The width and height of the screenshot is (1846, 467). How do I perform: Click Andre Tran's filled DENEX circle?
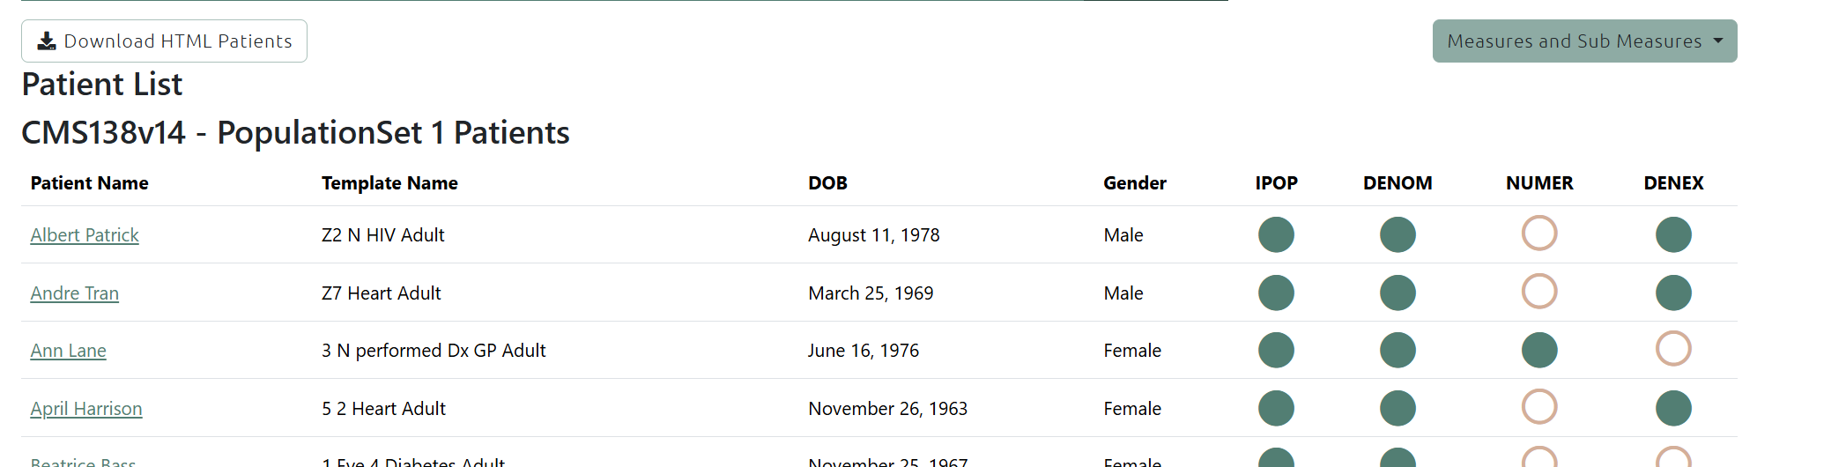click(x=1673, y=293)
